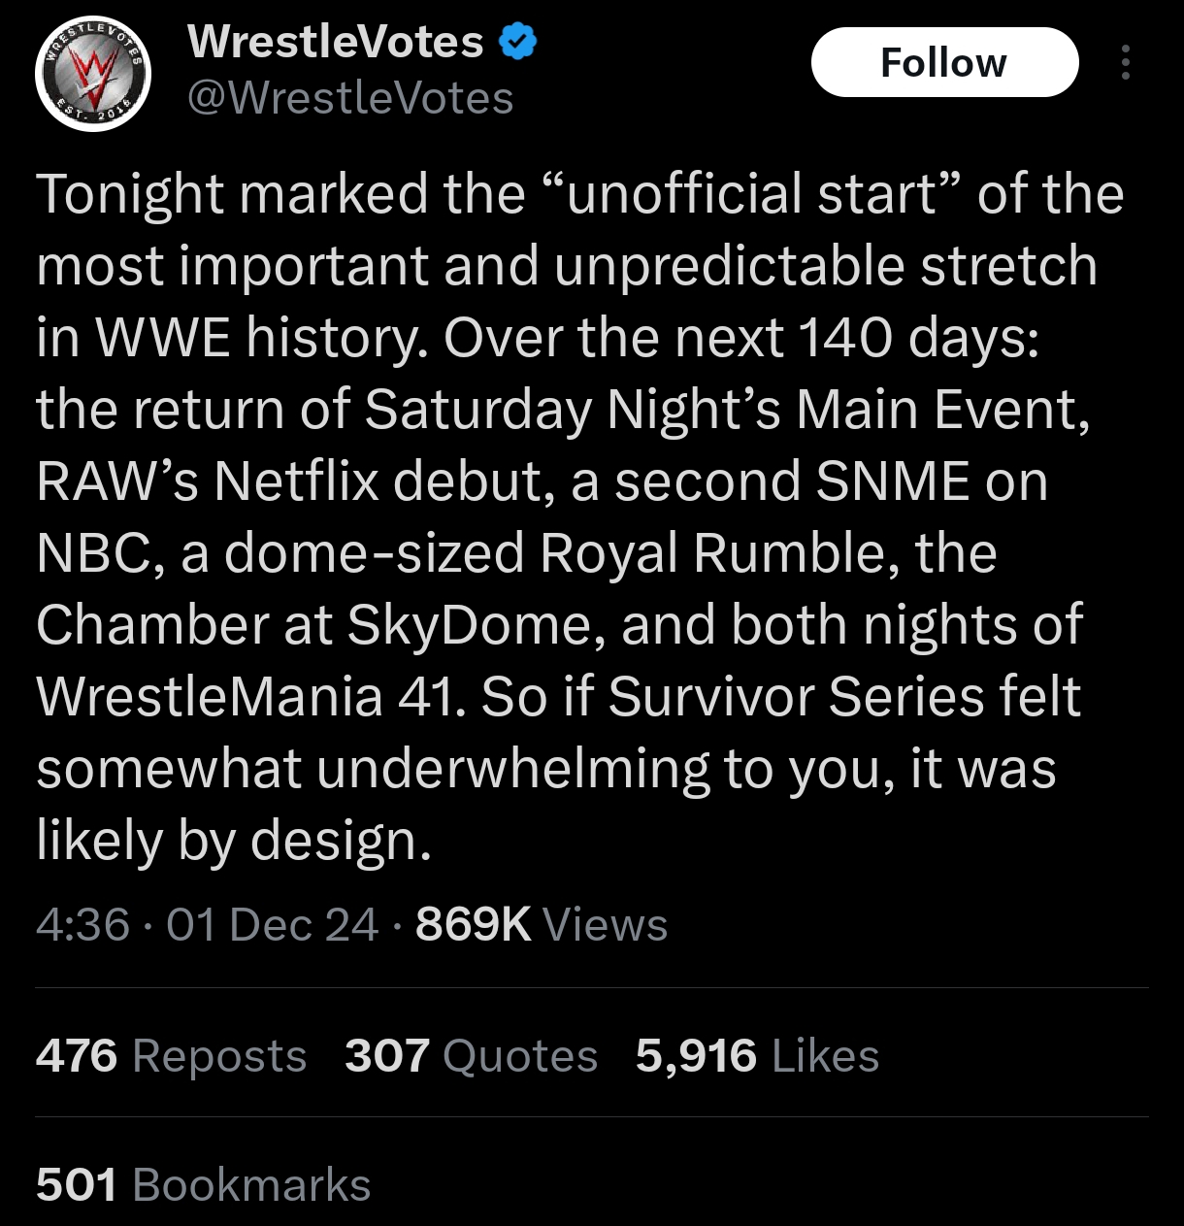Screen dimensions: 1184x1226
Task: Open the @WrestleVotes handle link
Action: [x=349, y=98]
